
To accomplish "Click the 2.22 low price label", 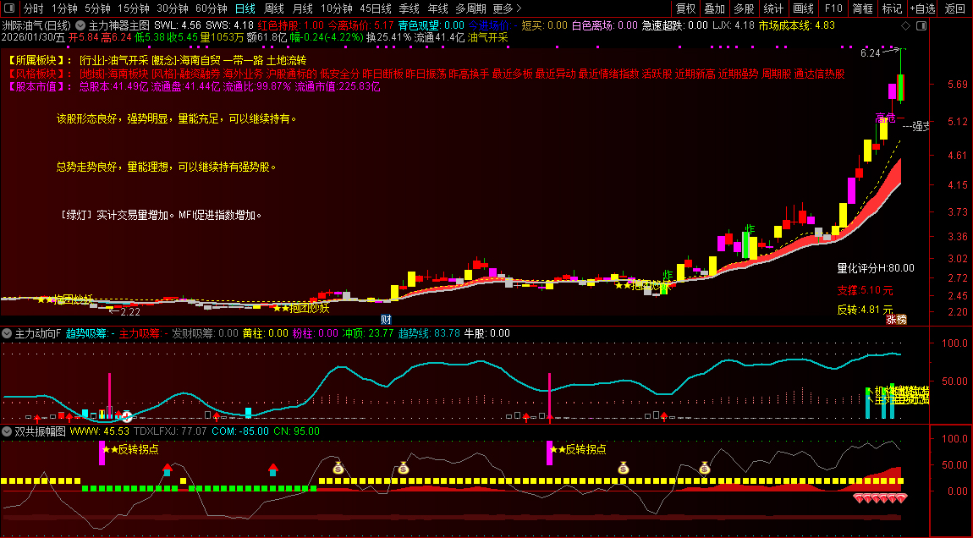I will tap(130, 312).
